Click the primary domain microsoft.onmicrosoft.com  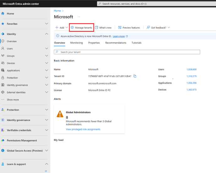102,84
